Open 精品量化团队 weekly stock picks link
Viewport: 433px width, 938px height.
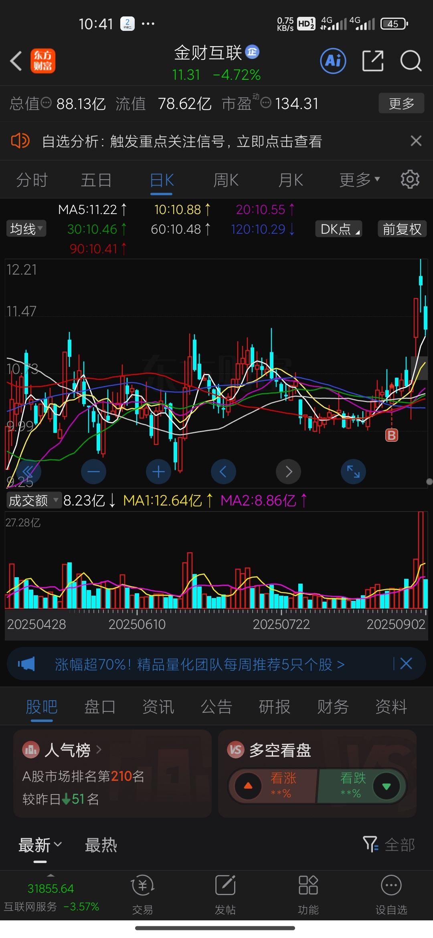click(200, 664)
